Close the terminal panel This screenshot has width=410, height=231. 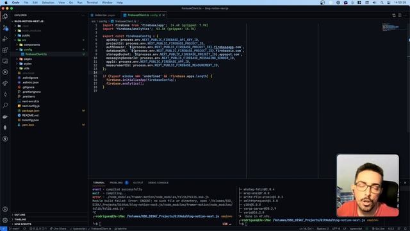[405, 182]
